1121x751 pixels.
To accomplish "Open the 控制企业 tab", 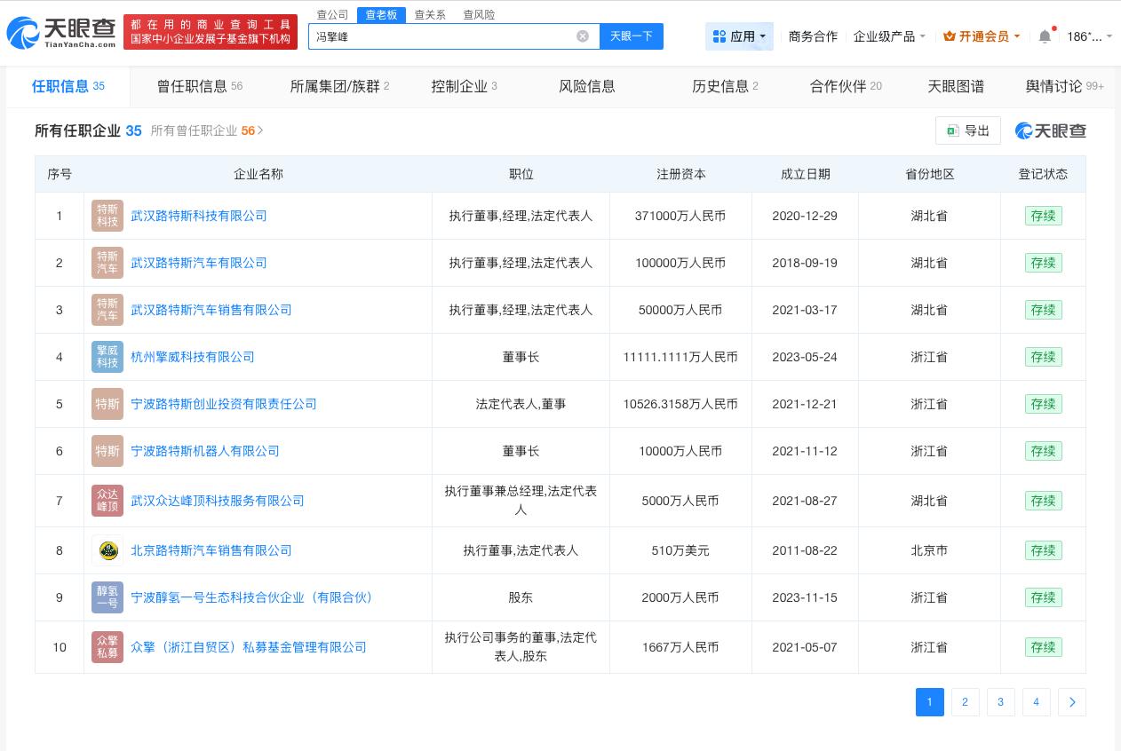I will 464,86.
